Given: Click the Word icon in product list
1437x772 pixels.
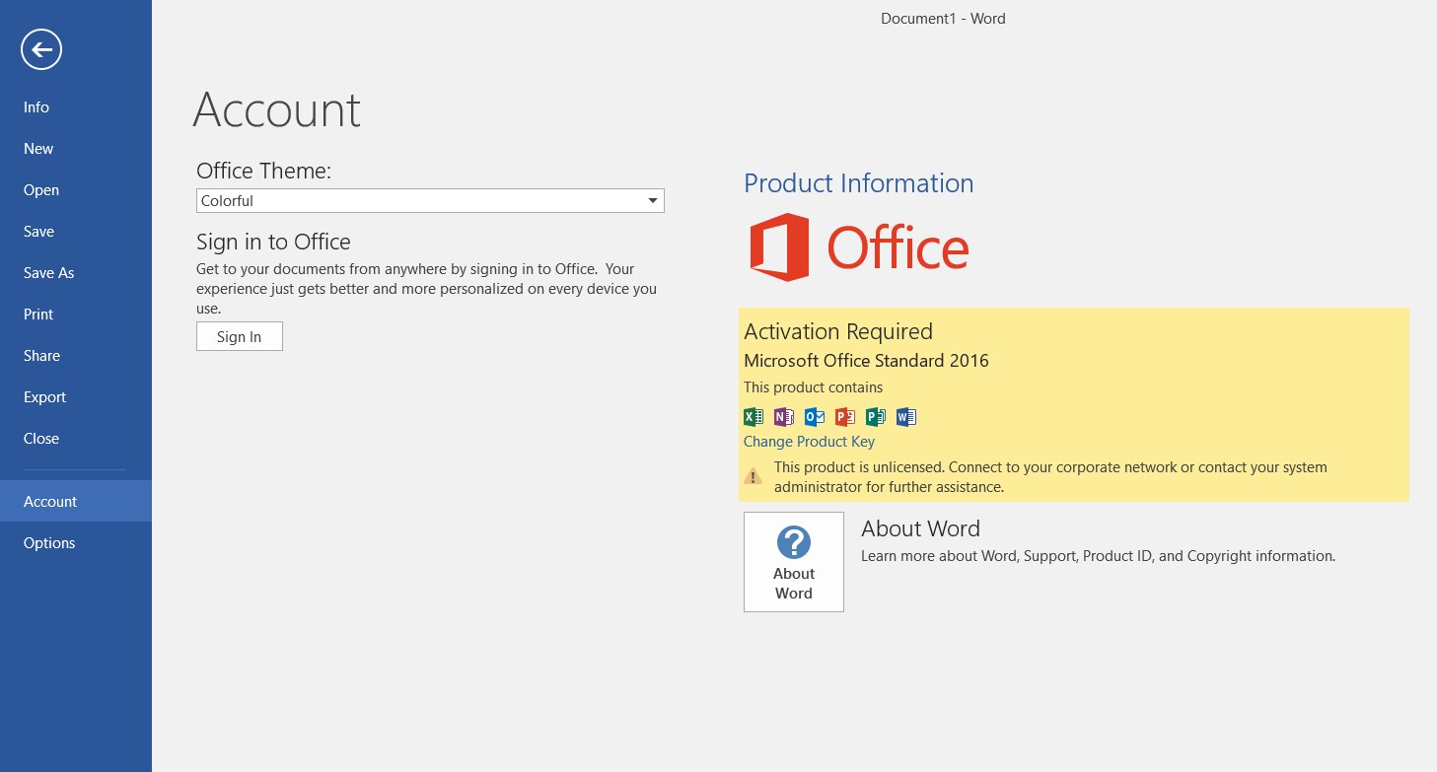Looking at the screenshot, I should pyautogui.click(x=906, y=416).
